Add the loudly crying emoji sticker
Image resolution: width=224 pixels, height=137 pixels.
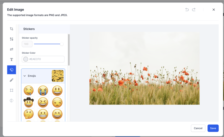(x=43, y=90)
